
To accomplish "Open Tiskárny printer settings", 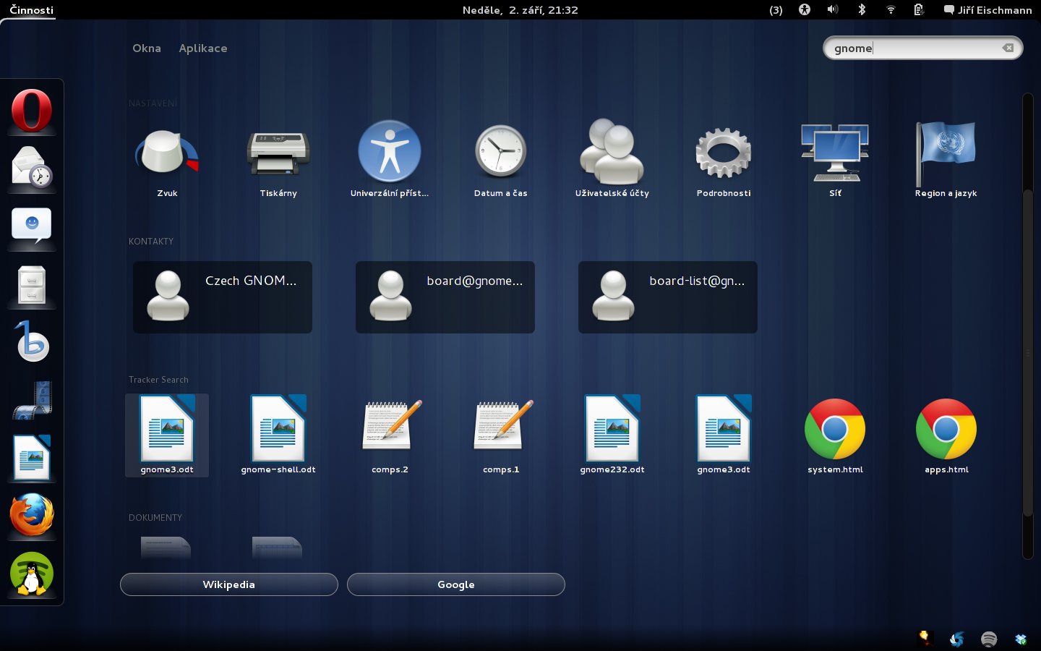I will pyautogui.click(x=278, y=161).
